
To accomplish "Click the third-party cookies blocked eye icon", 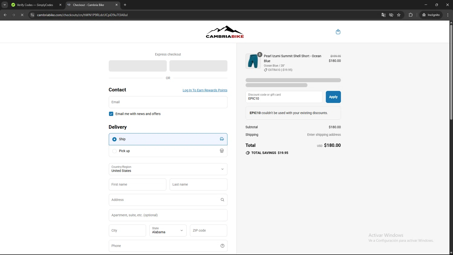I will coord(391,15).
